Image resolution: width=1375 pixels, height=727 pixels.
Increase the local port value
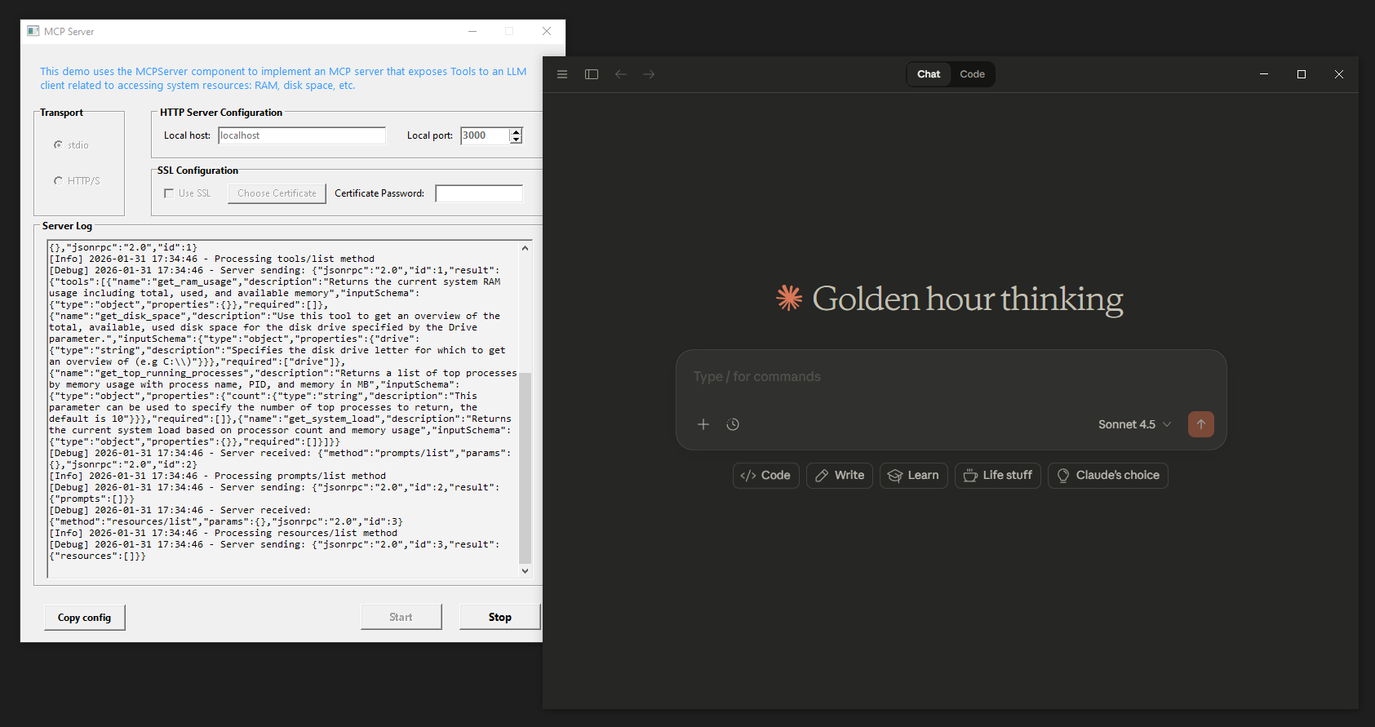tap(516, 131)
